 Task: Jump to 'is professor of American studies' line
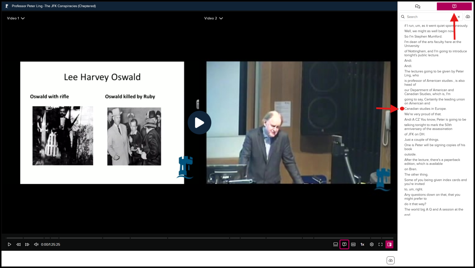(434, 82)
